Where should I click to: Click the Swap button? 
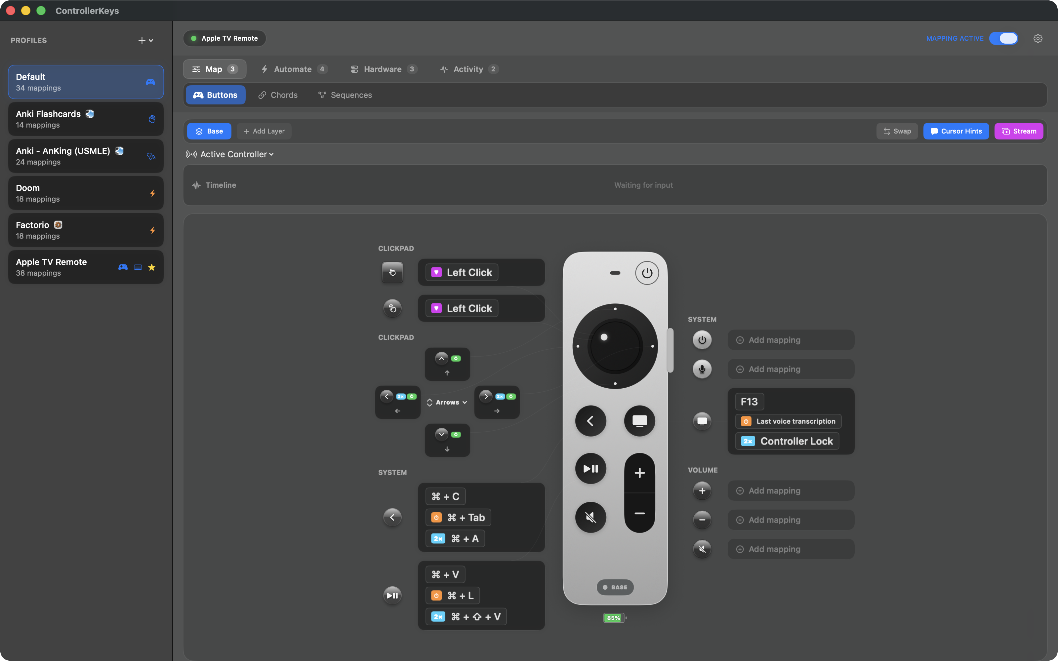tap(897, 131)
